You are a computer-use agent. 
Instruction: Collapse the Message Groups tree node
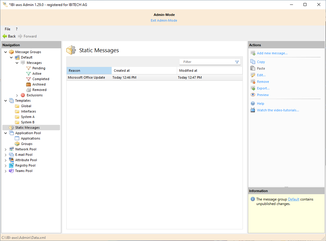pyautogui.click(x=6, y=52)
